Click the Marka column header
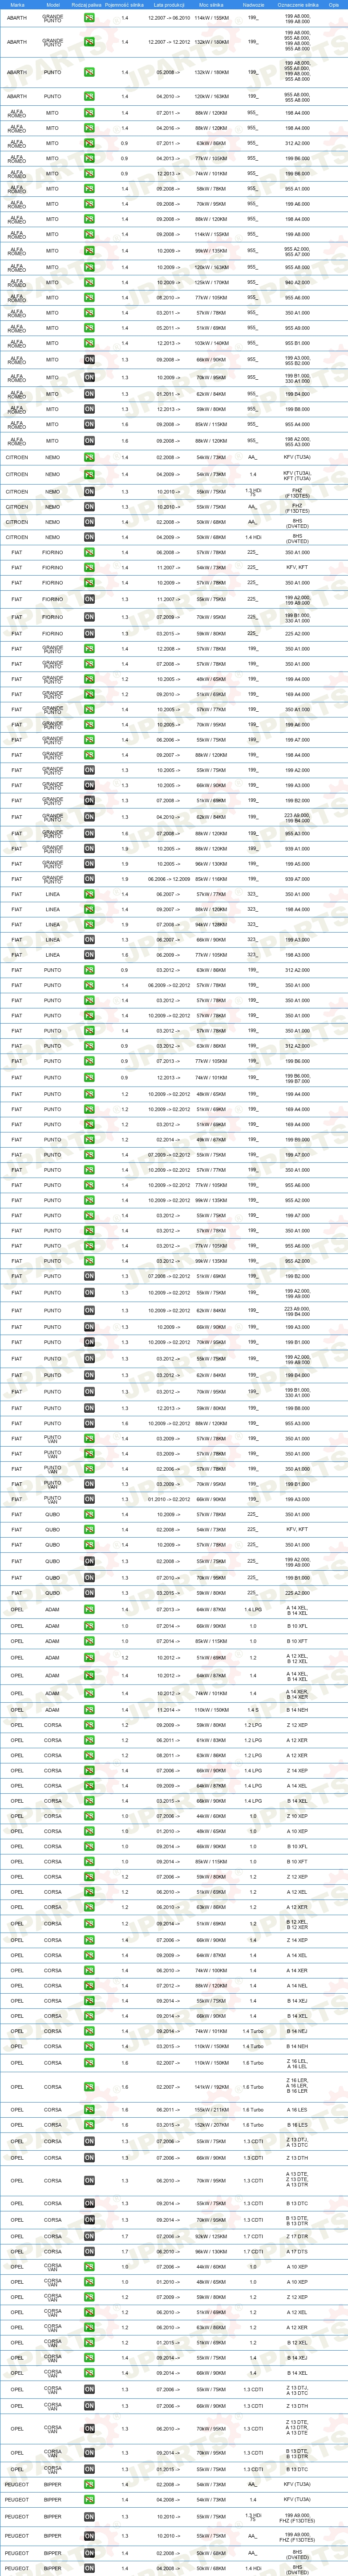348x2576 pixels. coord(17,4)
